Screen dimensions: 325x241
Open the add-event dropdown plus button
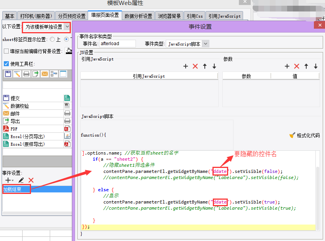(9, 180)
